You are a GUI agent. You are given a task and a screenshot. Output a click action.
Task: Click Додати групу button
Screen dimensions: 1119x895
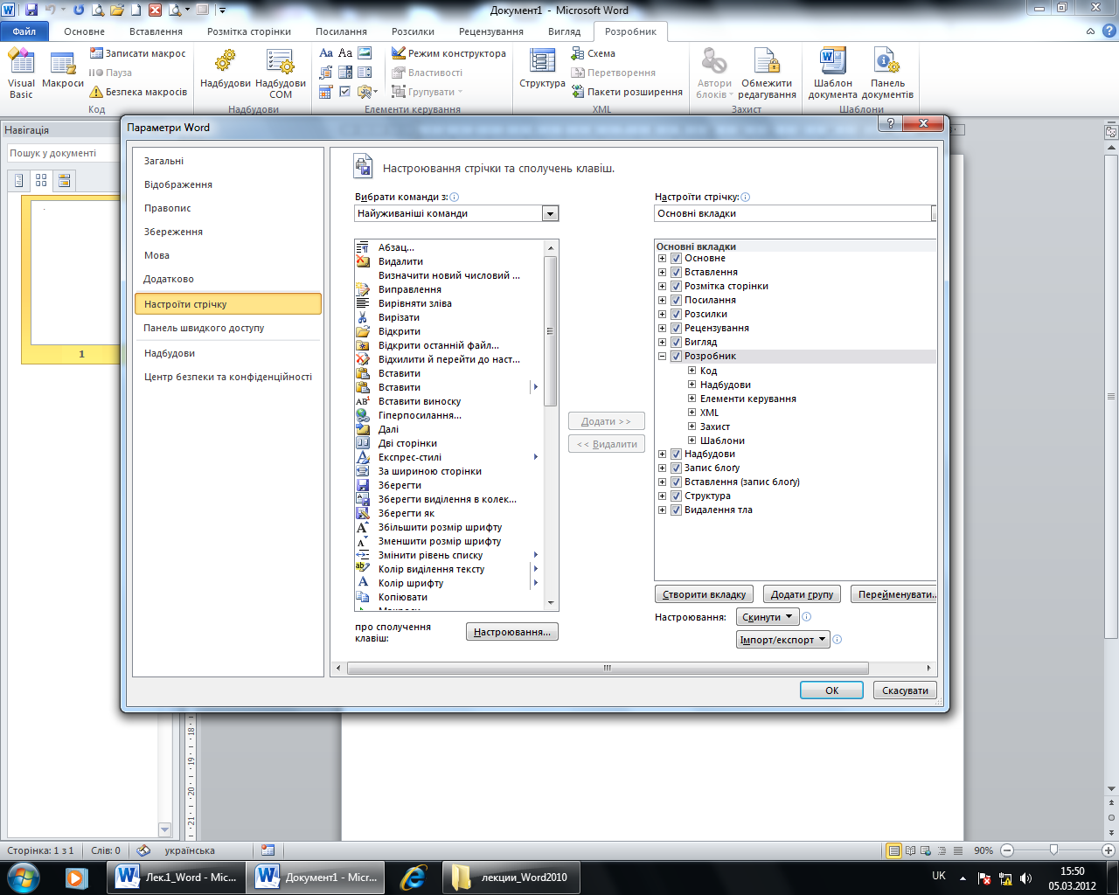802,594
